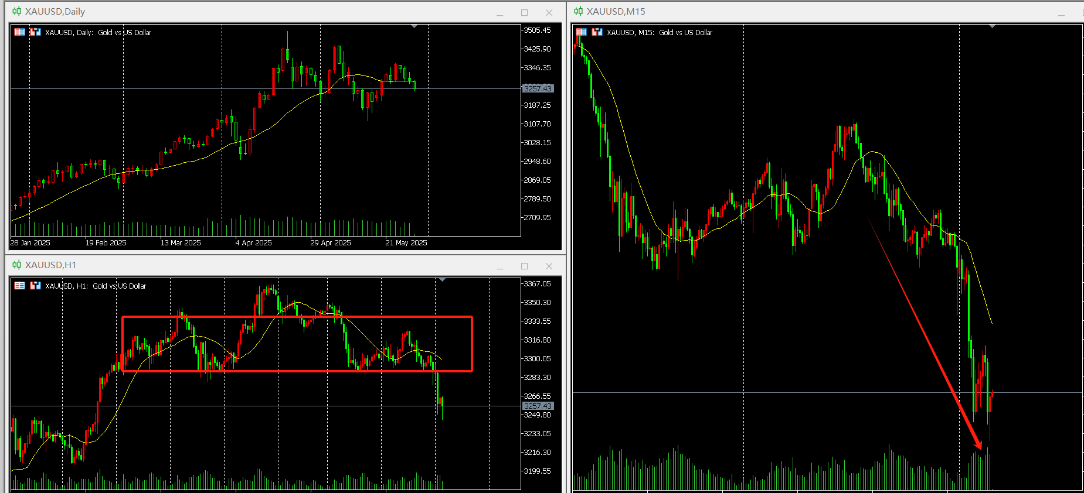Select the red arrow's arrowhead on M15 chart
The image size is (1084, 493).
tap(977, 444)
